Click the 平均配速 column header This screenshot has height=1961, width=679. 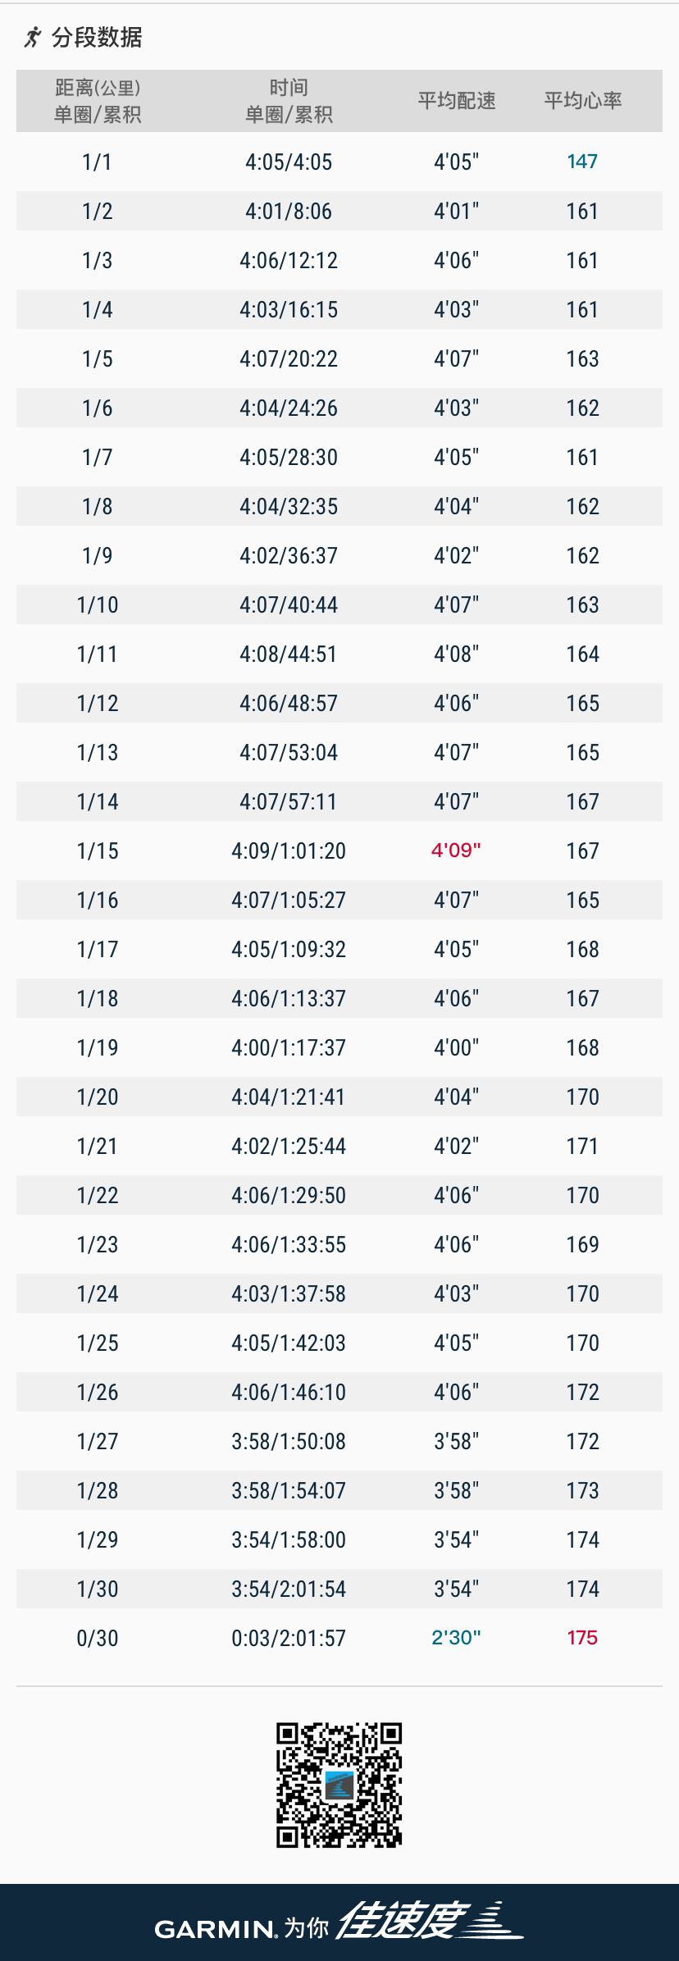tap(457, 101)
